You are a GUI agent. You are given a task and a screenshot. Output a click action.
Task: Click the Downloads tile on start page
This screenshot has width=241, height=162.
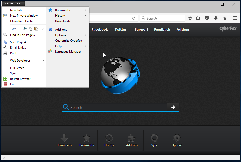64,140
